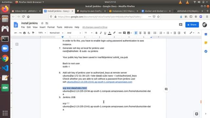The image size is (210, 118).
Task: Select the Paint format tool
Action: 33,33
